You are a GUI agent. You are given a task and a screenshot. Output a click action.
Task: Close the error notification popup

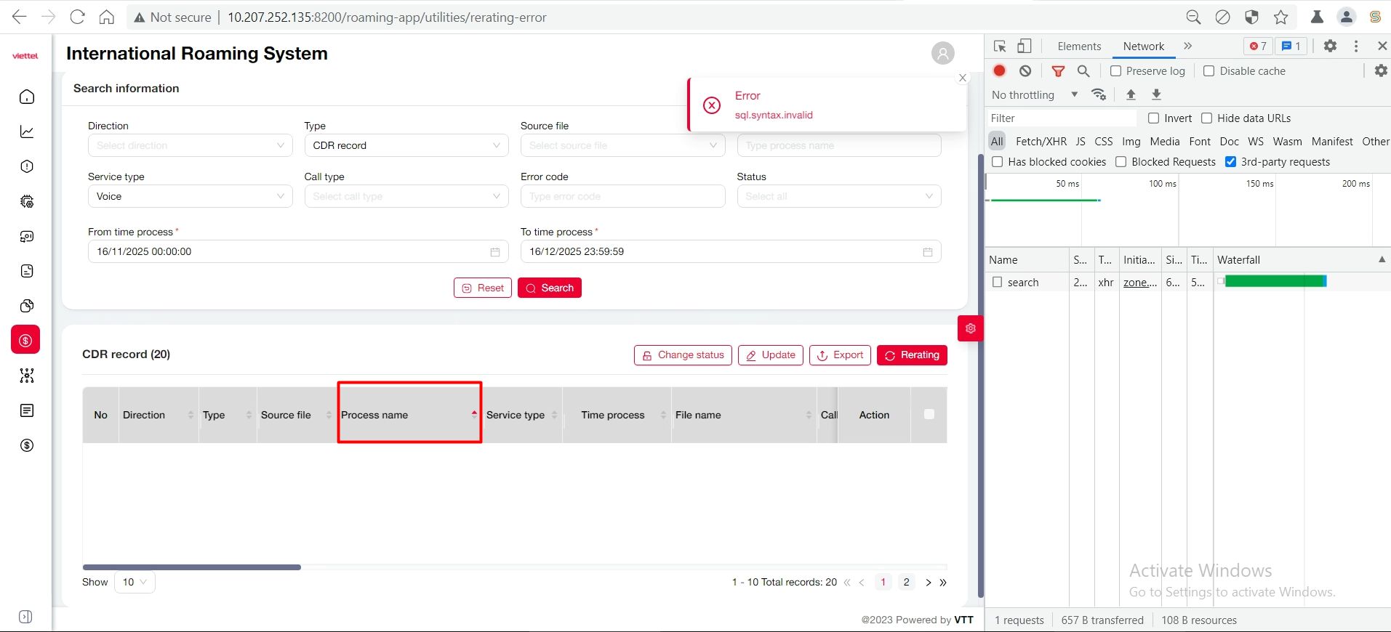[x=963, y=78]
